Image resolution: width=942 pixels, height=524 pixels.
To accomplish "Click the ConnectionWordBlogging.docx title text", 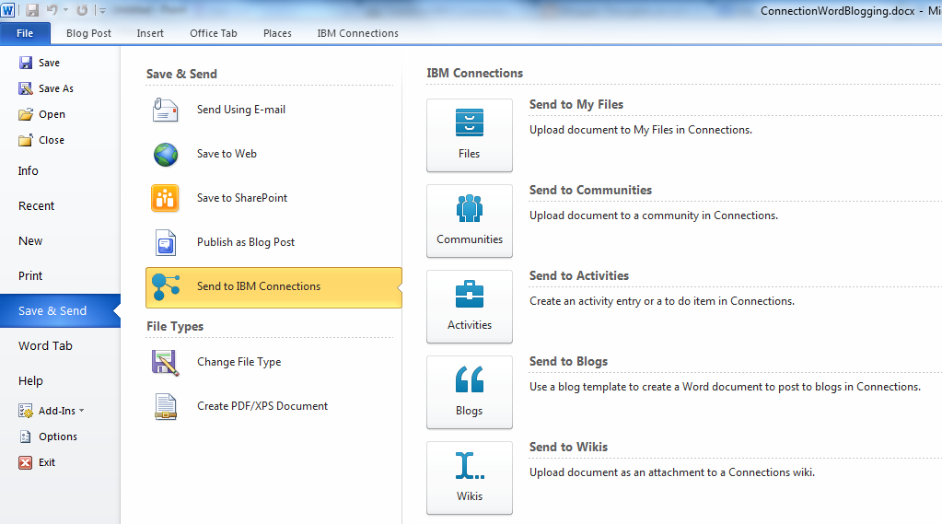I will point(837,11).
